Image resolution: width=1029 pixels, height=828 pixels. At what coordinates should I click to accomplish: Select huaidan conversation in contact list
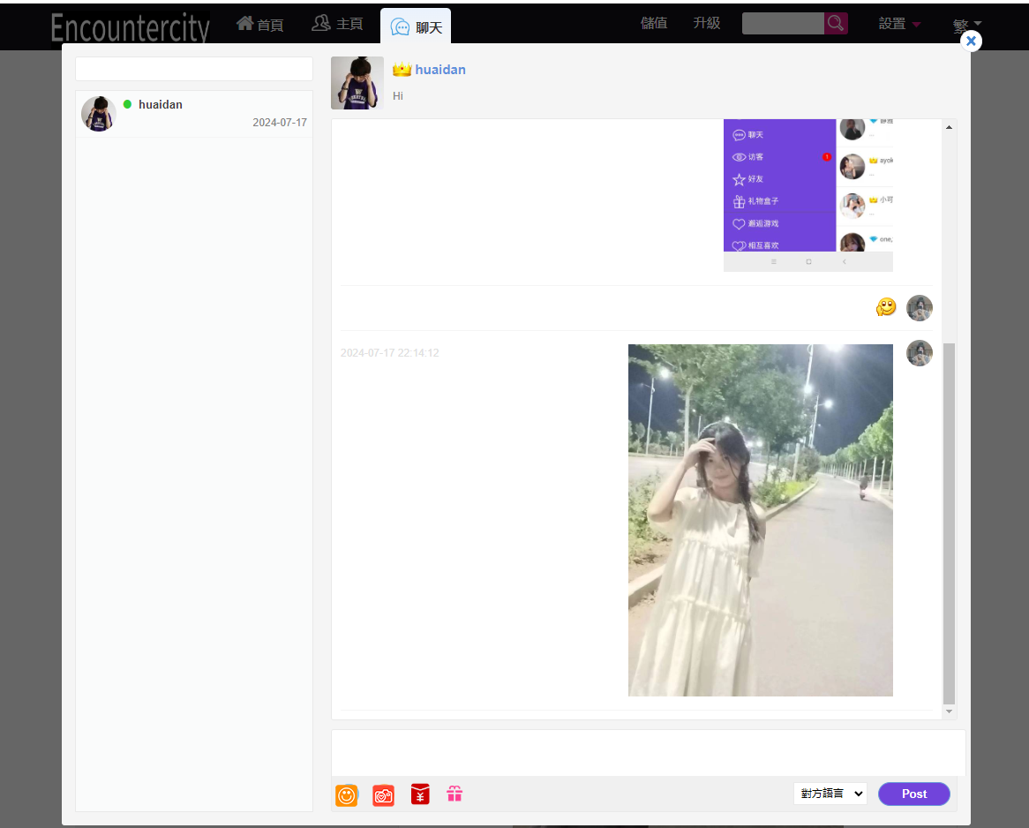click(x=194, y=114)
